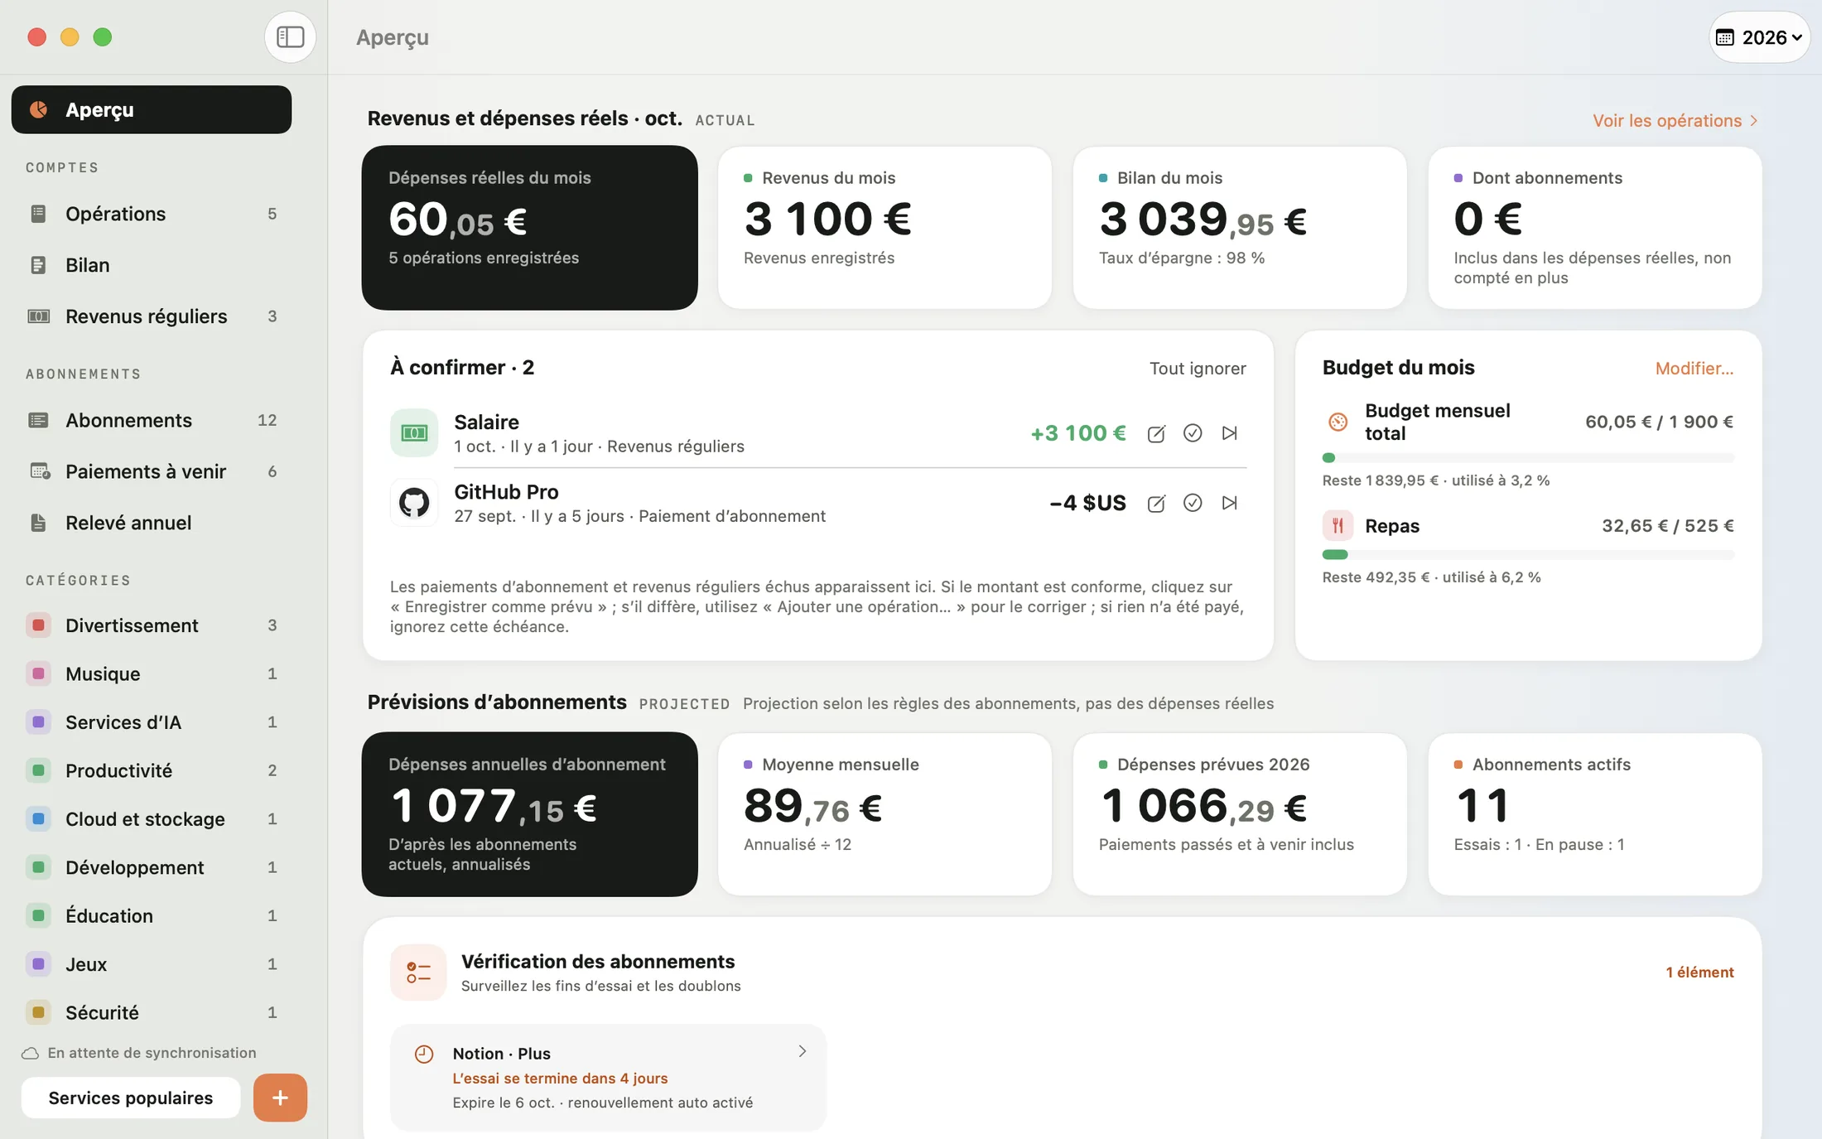Confirm GitHub Pro payment checkmark
Viewport: 1822px width, 1139px height.
tap(1193, 503)
